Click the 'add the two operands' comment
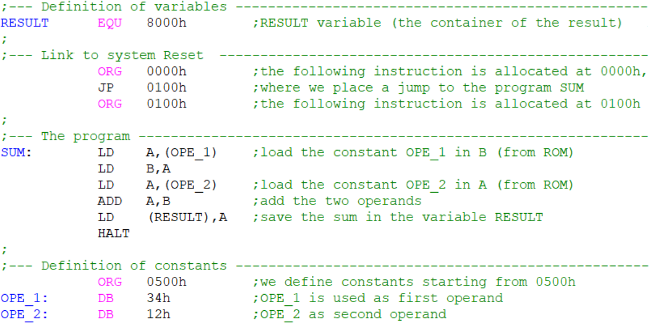This screenshot has width=649, height=327. point(337,201)
